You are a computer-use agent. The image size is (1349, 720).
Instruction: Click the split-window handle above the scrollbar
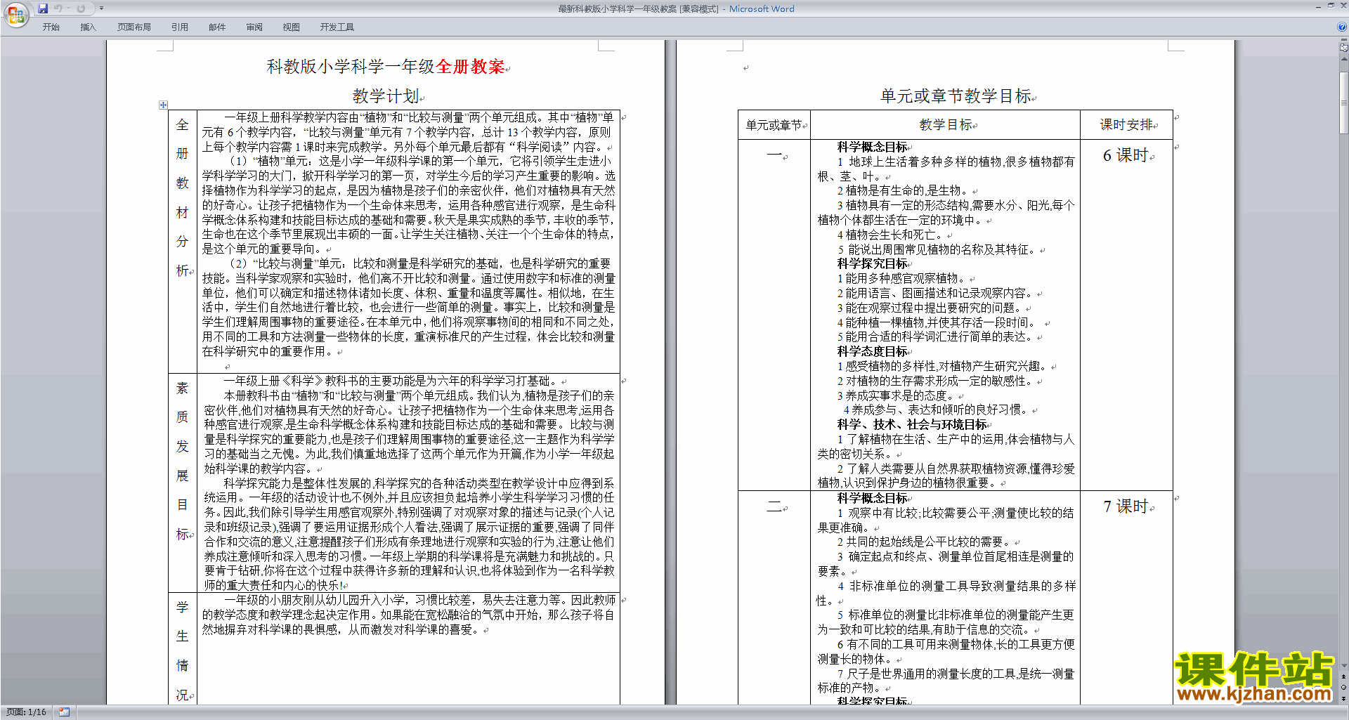[x=1344, y=41]
